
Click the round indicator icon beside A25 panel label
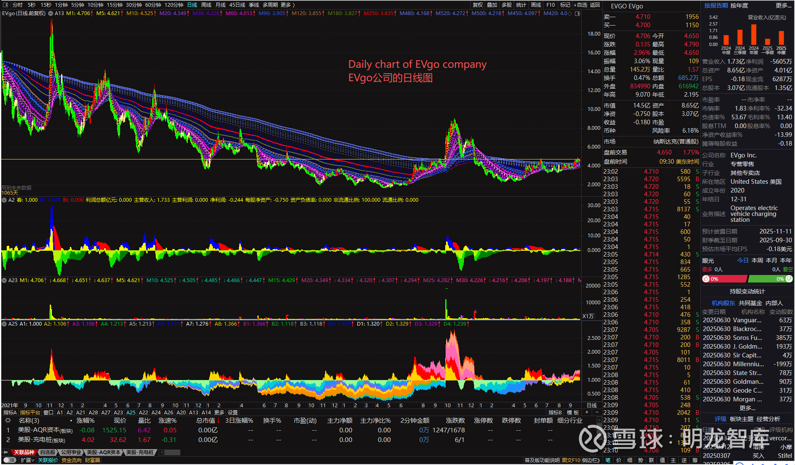pos(5,324)
